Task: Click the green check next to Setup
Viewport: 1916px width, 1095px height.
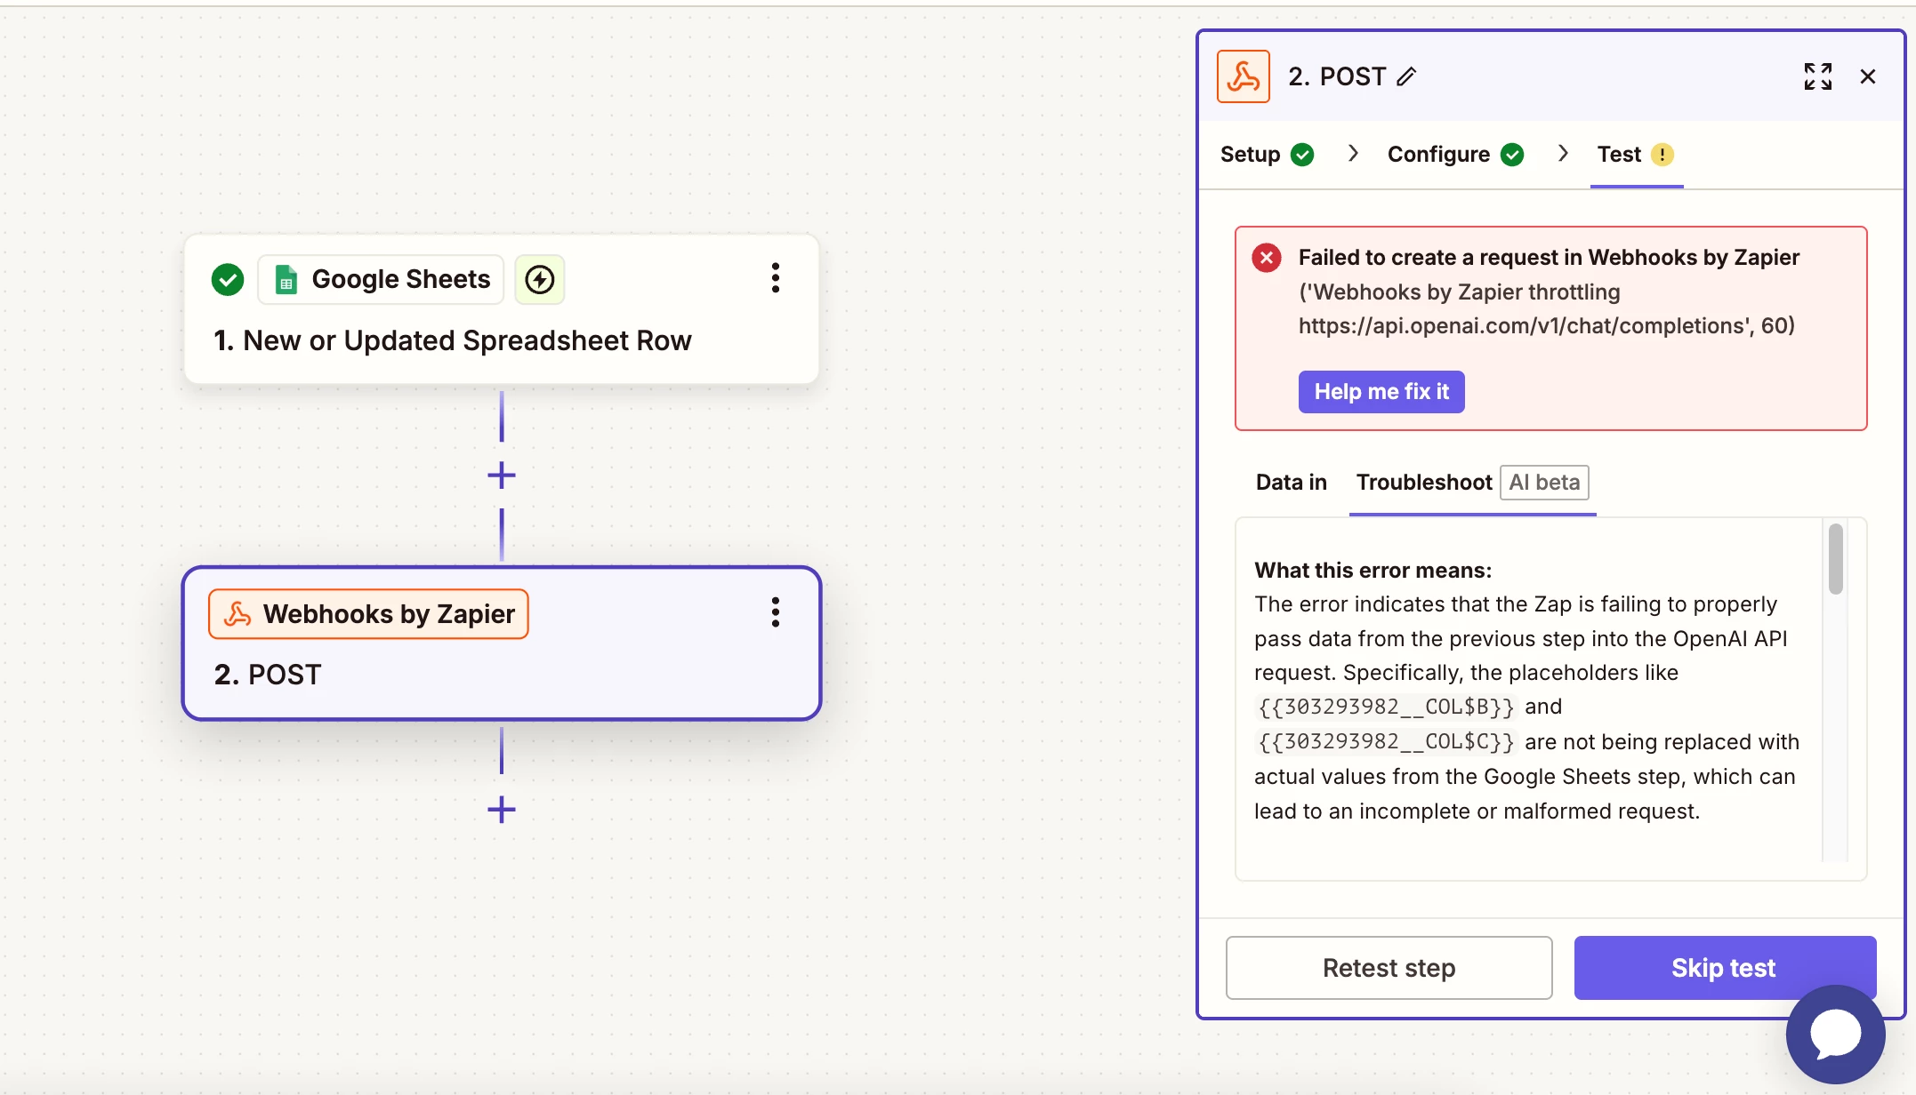Action: tap(1302, 155)
